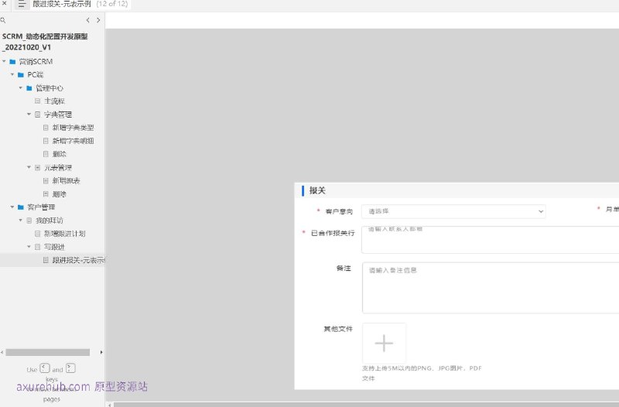This screenshot has height=407, width=619.
Task: Click the 客户管理 folder label
Action: click(x=41, y=207)
